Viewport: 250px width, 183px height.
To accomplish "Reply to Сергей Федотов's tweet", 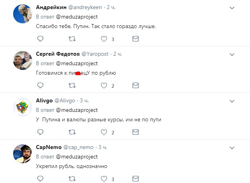I will point(40,85).
